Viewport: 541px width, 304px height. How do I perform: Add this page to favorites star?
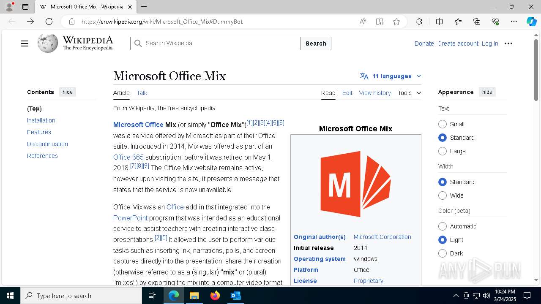click(x=396, y=22)
